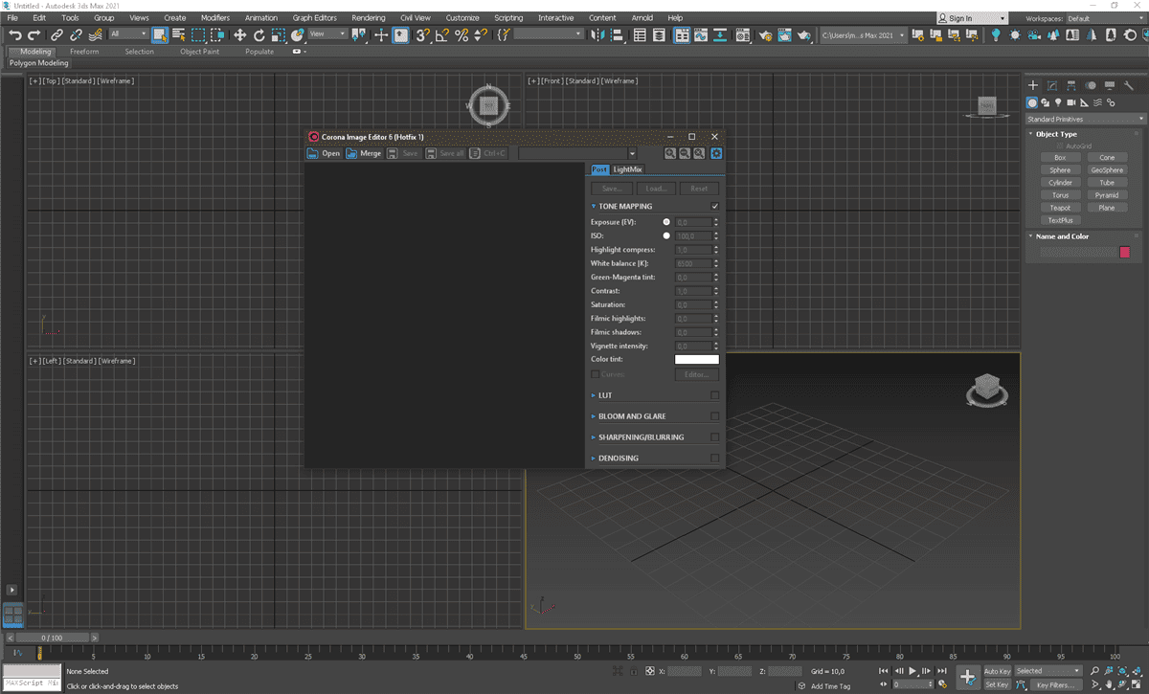Viewport: 1149px width, 694px height.
Task: Click the time slider 0 / 100
Action: 52,637
